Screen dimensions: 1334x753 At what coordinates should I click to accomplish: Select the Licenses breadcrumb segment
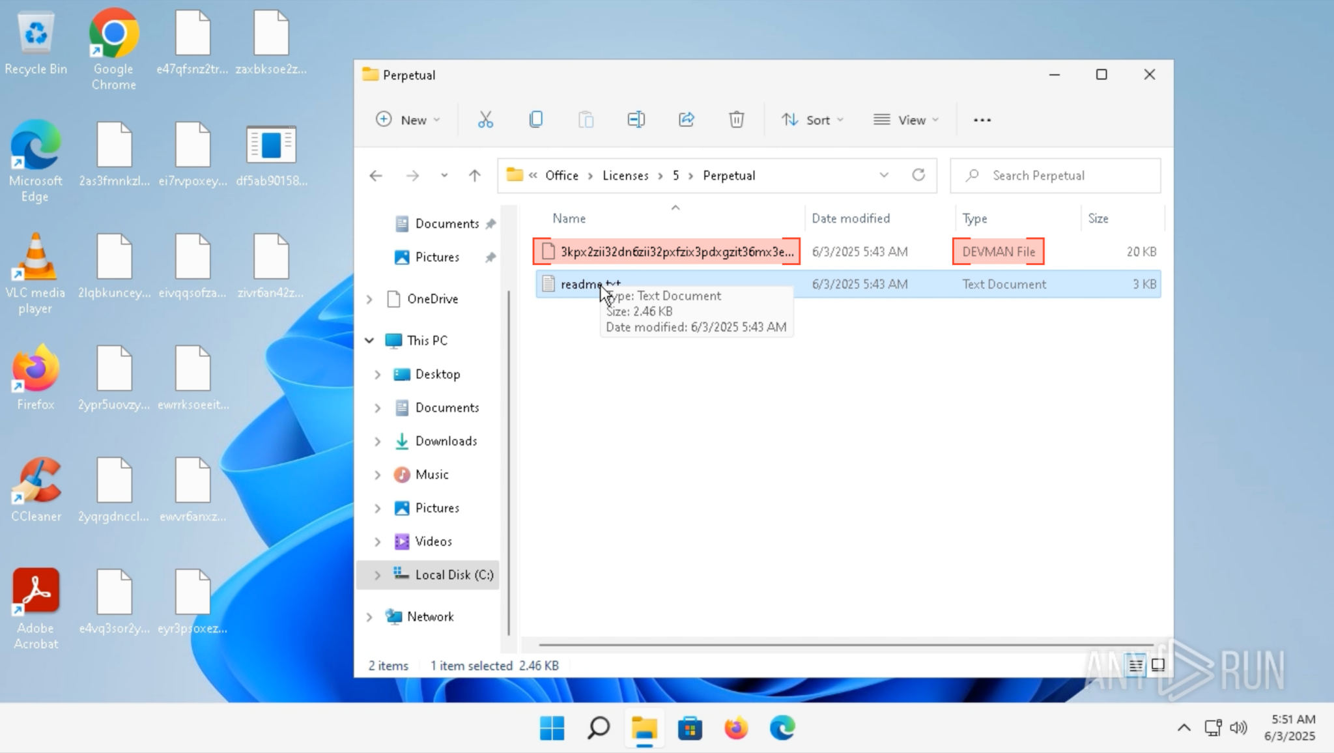625,175
